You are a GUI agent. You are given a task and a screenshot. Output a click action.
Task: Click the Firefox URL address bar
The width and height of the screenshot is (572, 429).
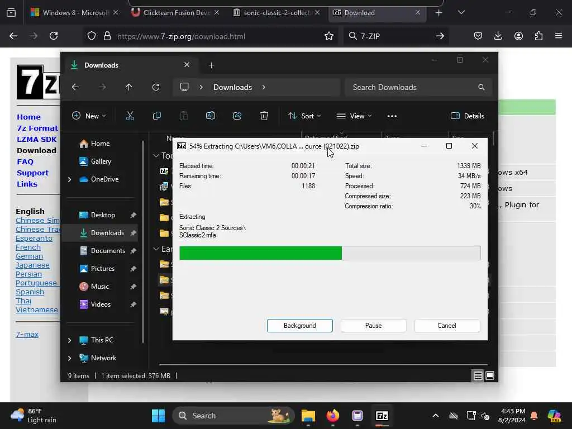click(211, 36)
